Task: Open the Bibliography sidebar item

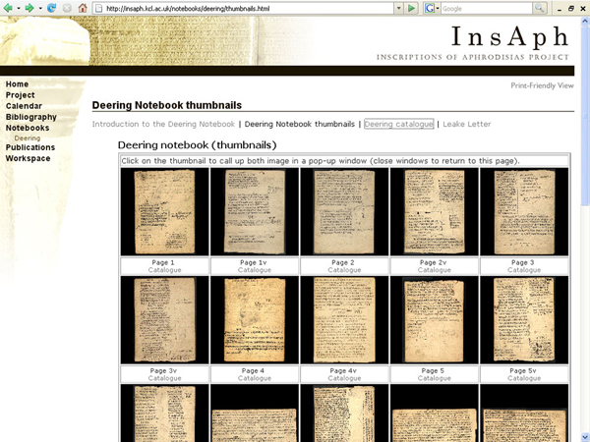Action: click(30, 117)
